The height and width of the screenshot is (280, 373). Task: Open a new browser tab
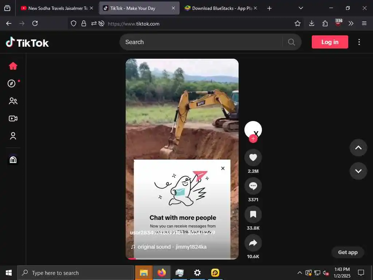pos(269,8)
